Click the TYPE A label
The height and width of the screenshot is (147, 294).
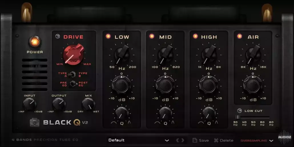(x=63, y=74)
